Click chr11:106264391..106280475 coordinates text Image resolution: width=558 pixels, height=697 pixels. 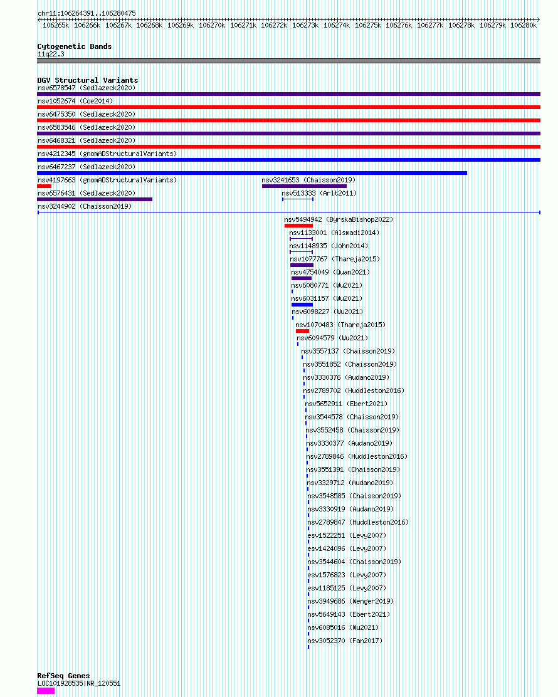[87, 13]
